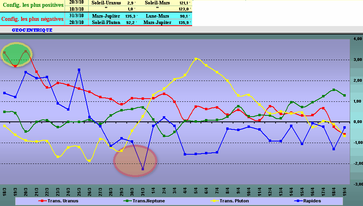Screen dimensions: 363x206
Task: Click the 20/3/10 date cell
Action: 77,2
